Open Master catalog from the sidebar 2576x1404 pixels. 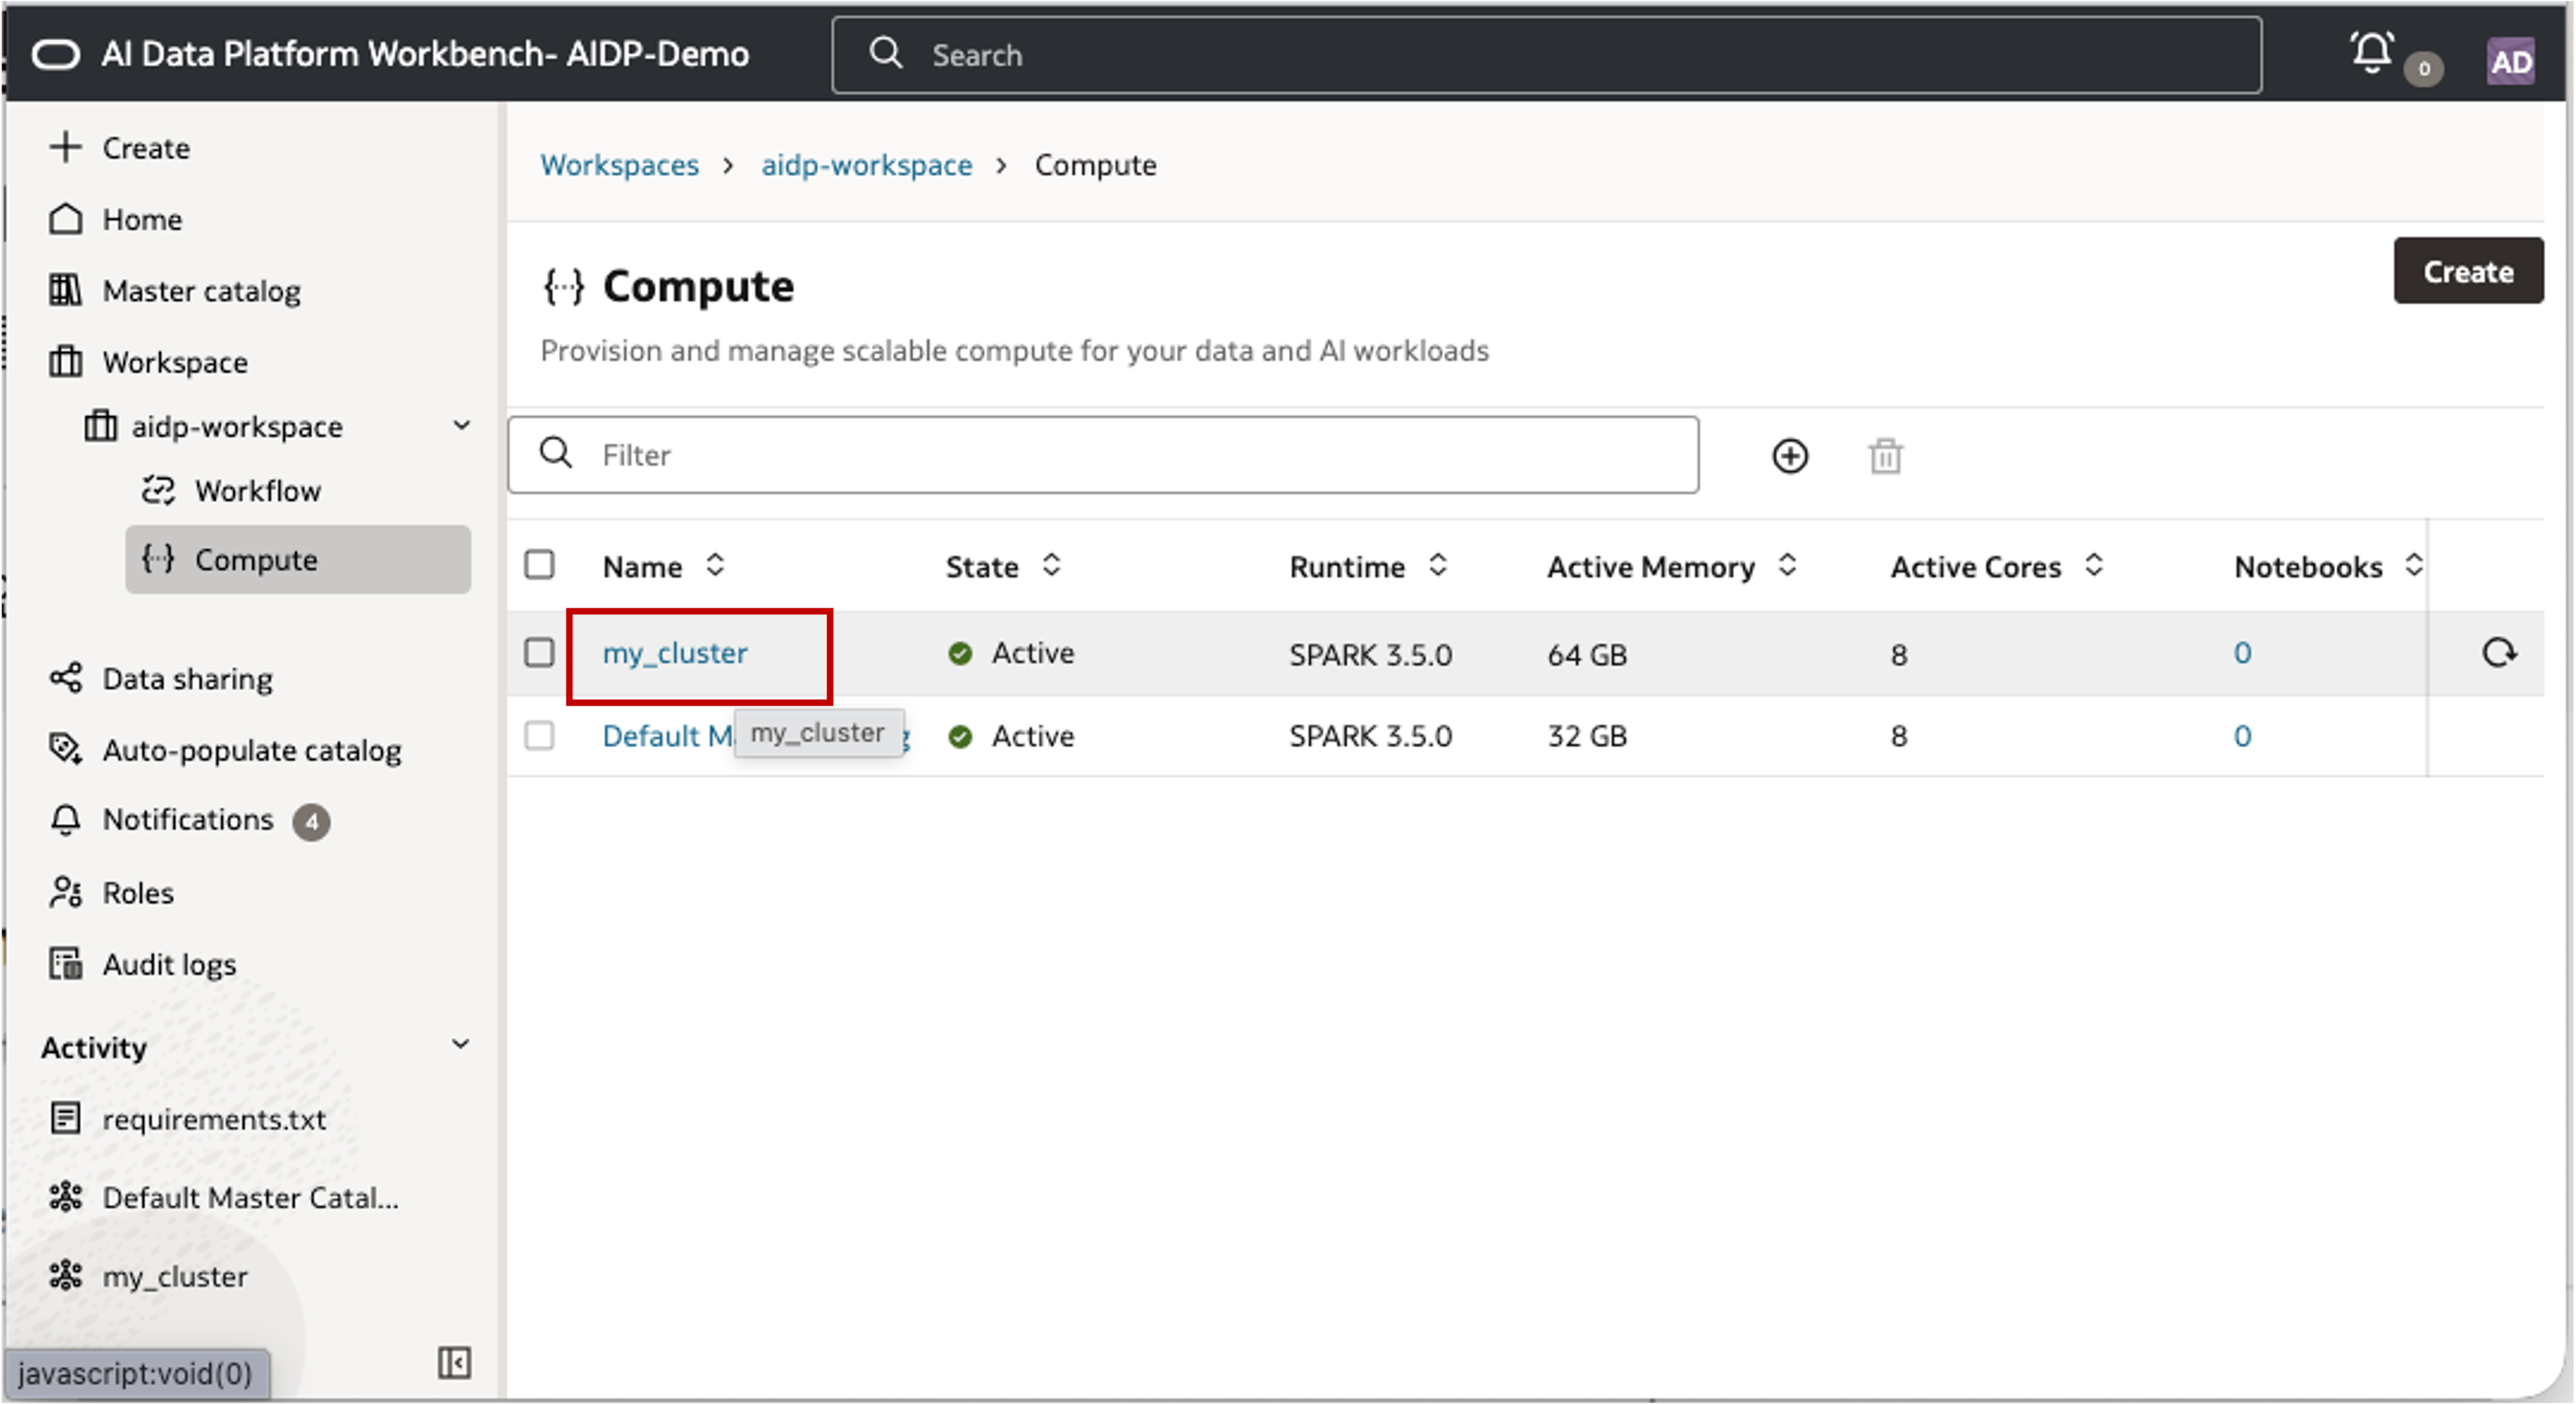point(200,291)
